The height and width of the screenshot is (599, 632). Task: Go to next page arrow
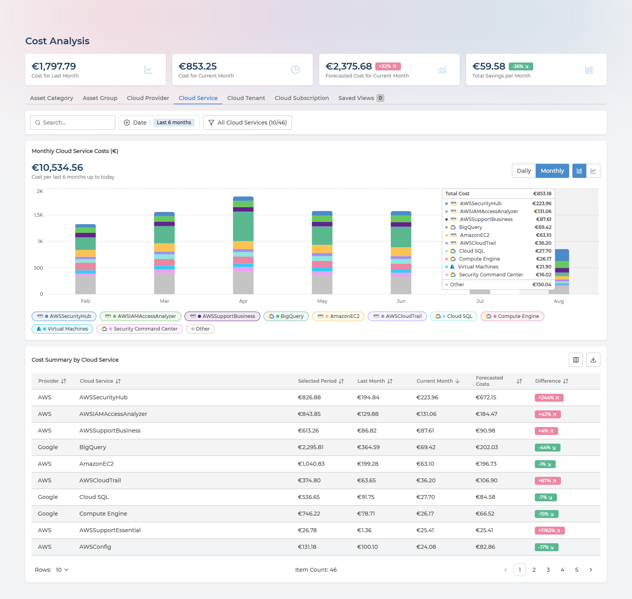click(591, 570)
